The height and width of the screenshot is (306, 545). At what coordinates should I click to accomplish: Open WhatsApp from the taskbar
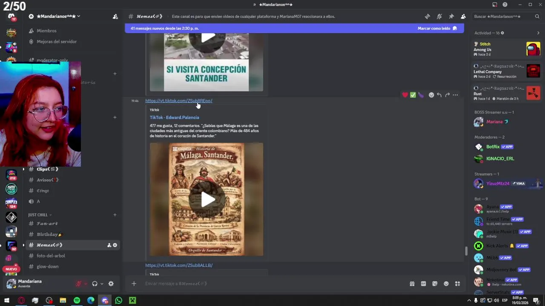coord(119,300)
